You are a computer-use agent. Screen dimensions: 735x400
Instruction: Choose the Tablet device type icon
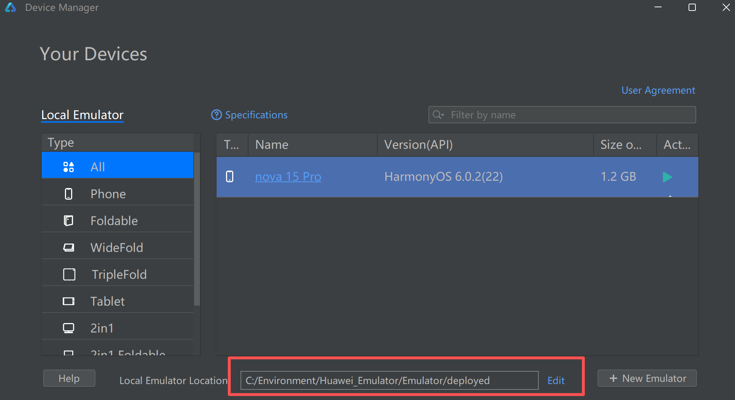69,301
